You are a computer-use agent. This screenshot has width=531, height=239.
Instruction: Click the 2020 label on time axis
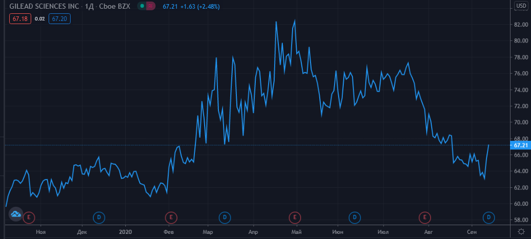click(x=125, y=232)
